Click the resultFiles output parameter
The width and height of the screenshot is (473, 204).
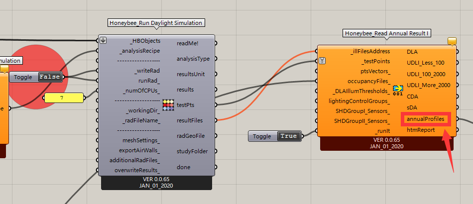[190, 120]
